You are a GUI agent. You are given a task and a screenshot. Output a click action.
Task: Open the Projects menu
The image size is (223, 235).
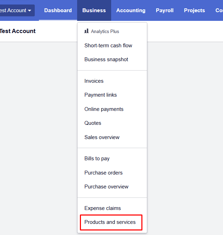click(195, 10)
